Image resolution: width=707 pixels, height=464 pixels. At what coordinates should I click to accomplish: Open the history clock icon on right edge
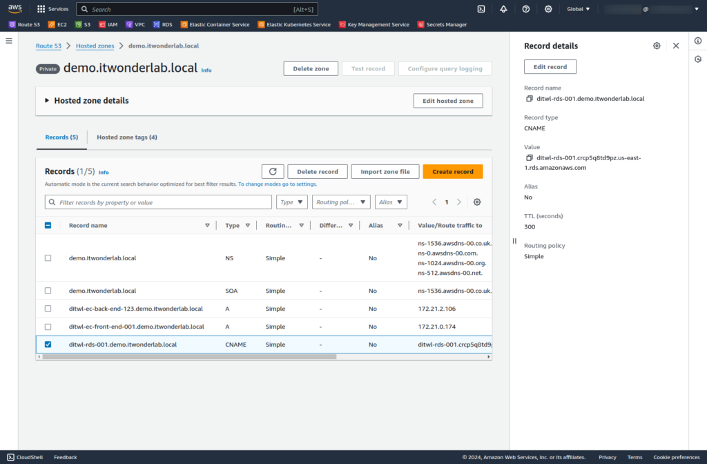point(698,59)
